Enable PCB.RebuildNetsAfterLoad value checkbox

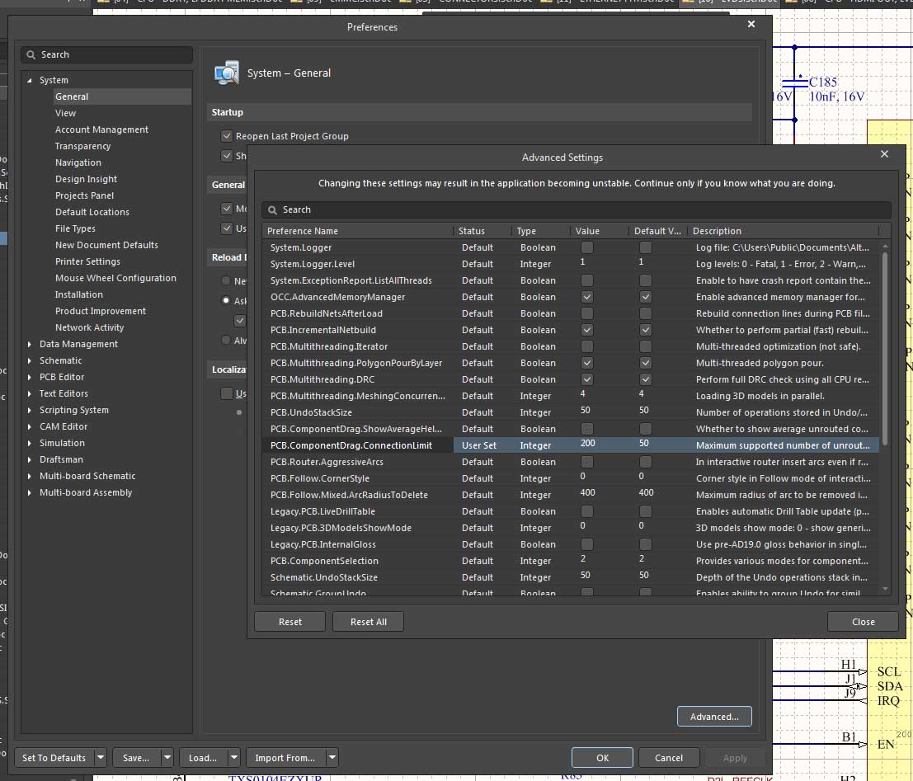click(586, 313)
